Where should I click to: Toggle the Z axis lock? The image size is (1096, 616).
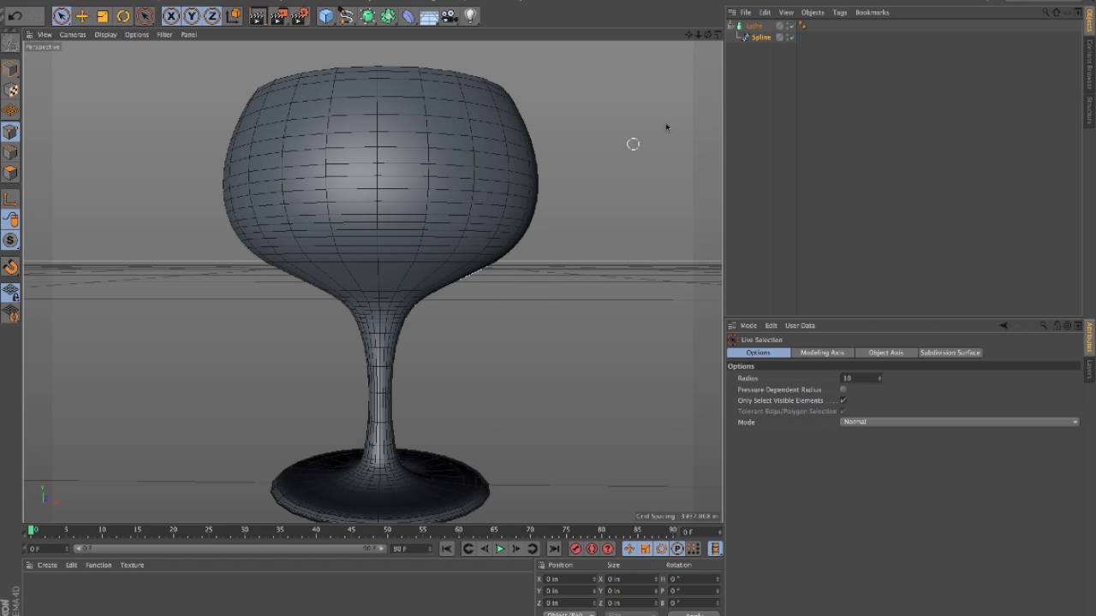click(x=212, y=15)
